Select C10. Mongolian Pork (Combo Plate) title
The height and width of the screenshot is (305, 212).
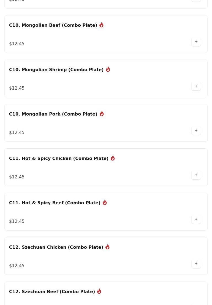click(x=53, y=114)
